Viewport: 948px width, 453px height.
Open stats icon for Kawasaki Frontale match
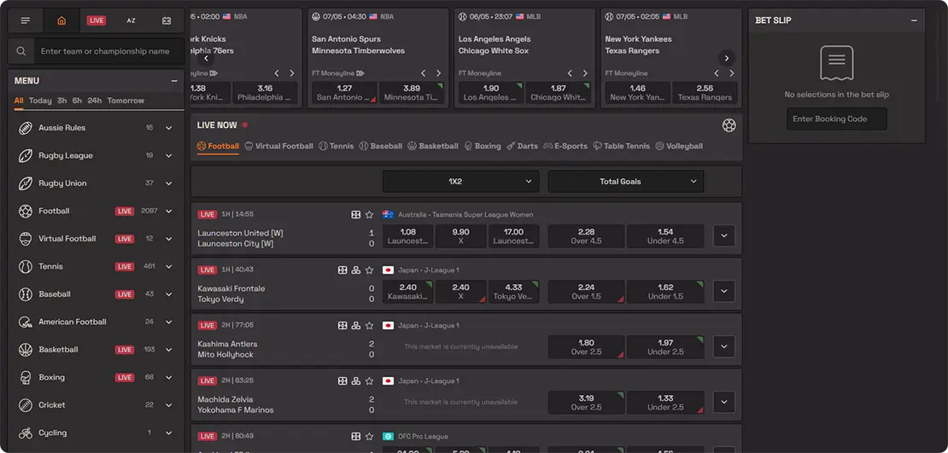356,270
